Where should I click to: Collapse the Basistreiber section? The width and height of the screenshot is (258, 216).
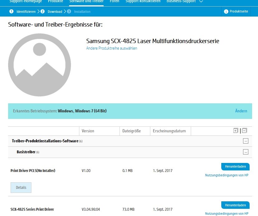coord(246,152)
